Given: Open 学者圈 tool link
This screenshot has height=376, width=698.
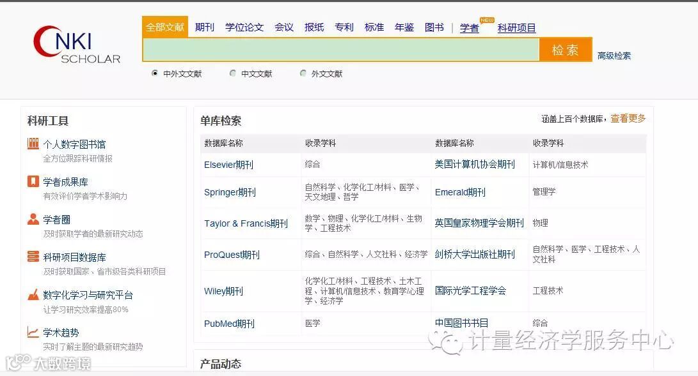Looking at the screenshot, I should [x=56, y=220].
